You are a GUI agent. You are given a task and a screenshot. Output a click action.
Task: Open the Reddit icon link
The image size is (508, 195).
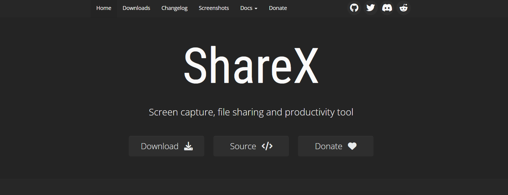[x=403, y=8]
